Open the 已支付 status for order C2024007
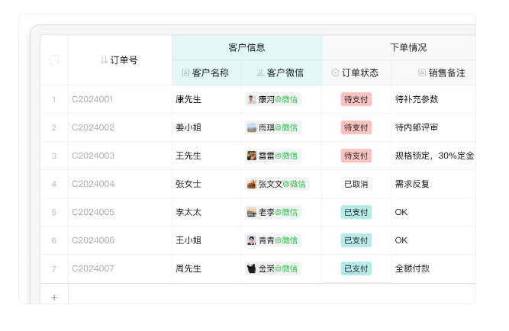This screenshot has width=509, height=331. coord(356,268)
